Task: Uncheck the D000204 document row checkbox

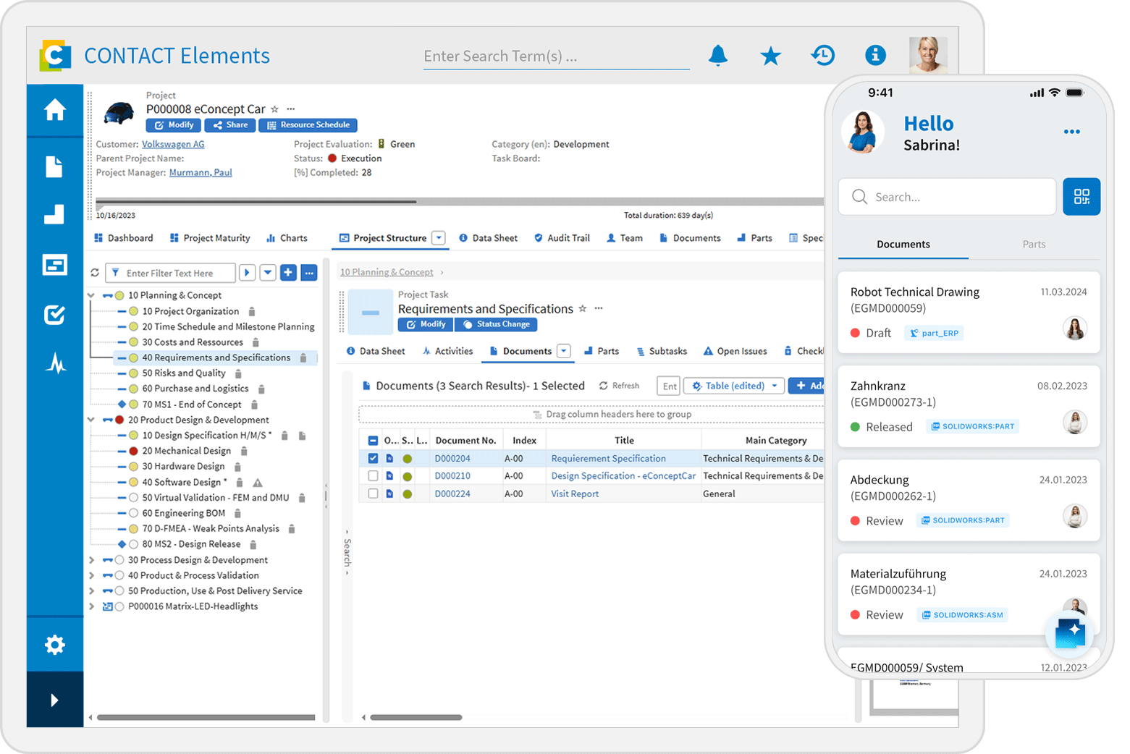Action: coord(373,459)
